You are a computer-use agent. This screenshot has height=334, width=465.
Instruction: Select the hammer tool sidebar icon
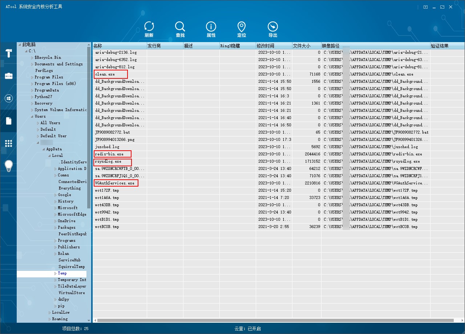pos(8,53)
